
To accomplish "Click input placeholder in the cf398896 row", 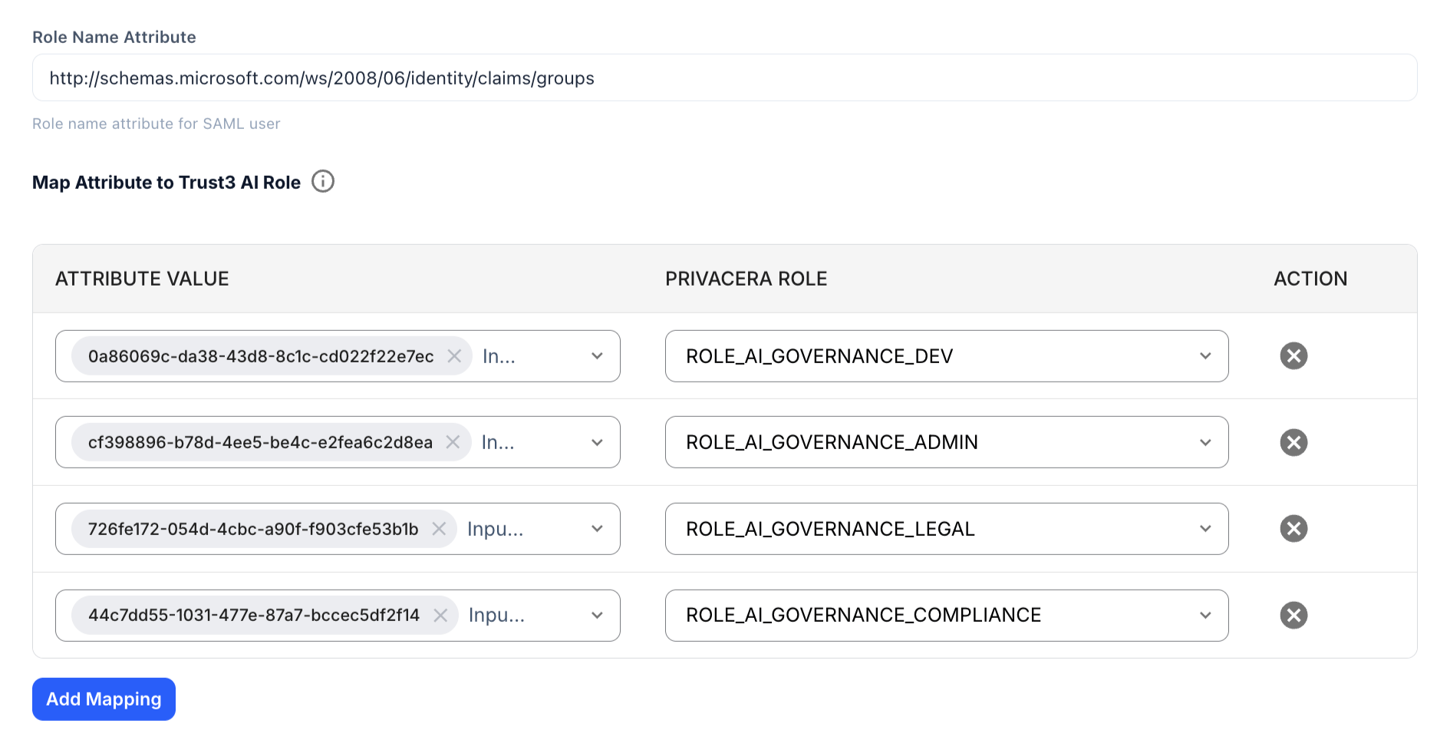I will pyautogui.click(x=498, y=442).
